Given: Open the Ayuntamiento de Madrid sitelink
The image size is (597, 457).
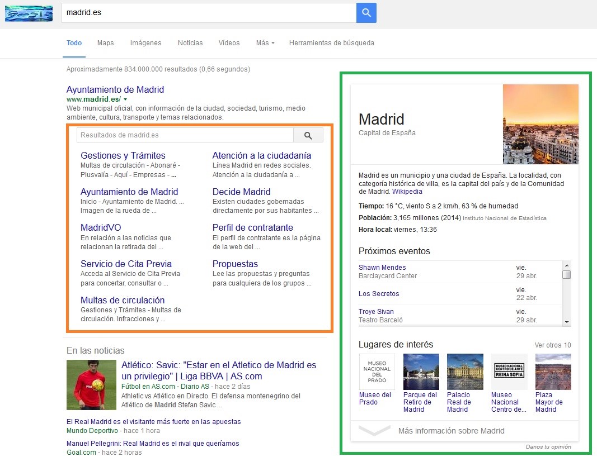Looking at the screenshot, I should pyautogui.click(x=129, y=192).
